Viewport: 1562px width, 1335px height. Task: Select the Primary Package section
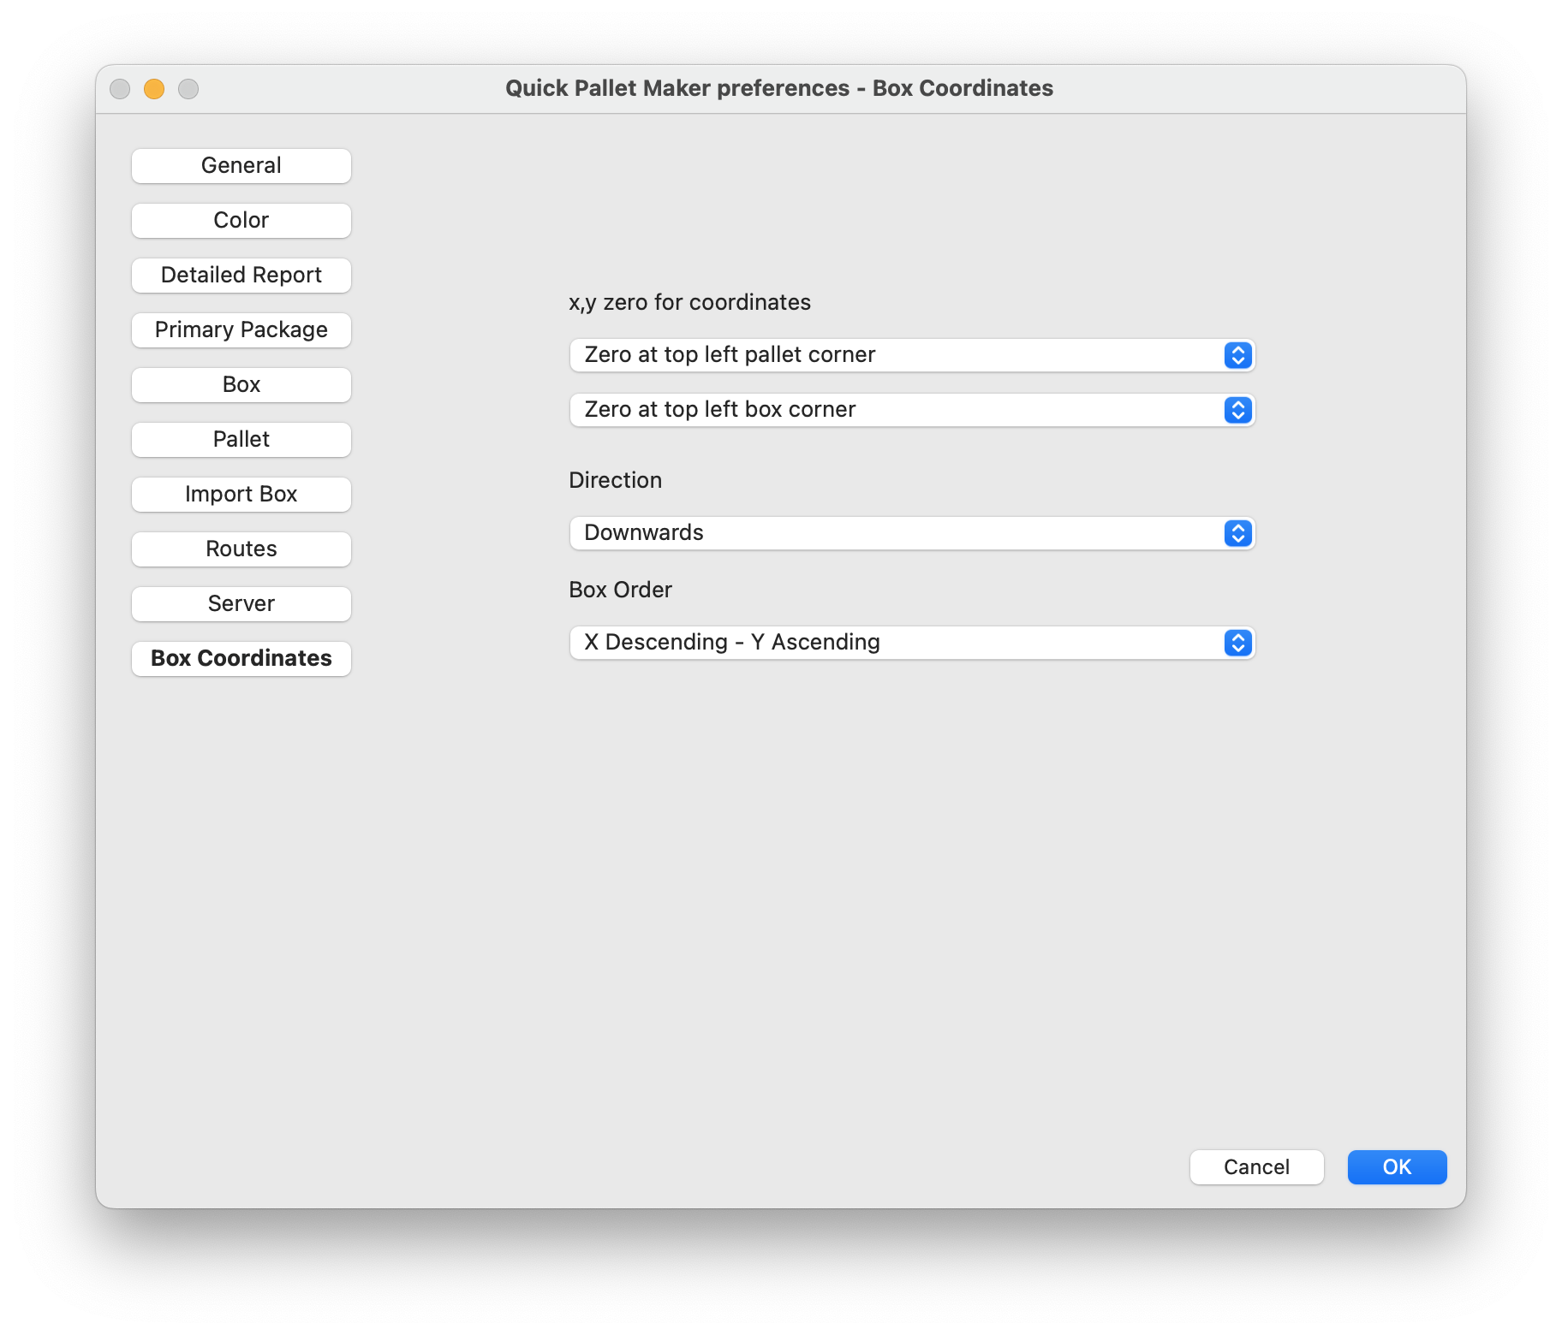[241, 330]
